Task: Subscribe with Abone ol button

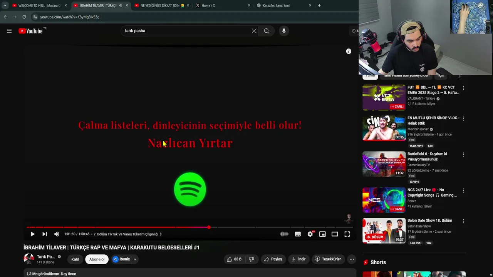Action: pyautogui.click(x=97, y=259)
